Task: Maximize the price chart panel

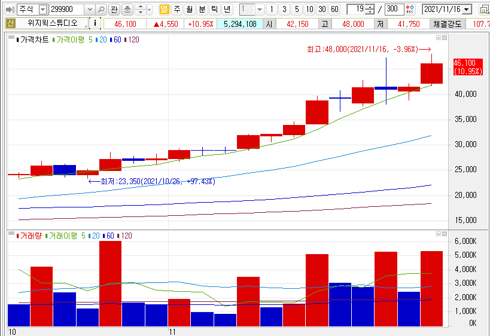Action: coord(439,38)
